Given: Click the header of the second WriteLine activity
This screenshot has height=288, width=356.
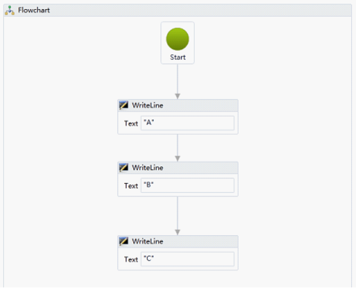Looking at the screenshot, I should (178, 168).
